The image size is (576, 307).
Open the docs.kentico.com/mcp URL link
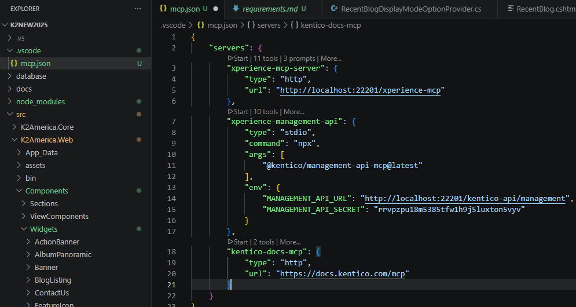[342, 273]
